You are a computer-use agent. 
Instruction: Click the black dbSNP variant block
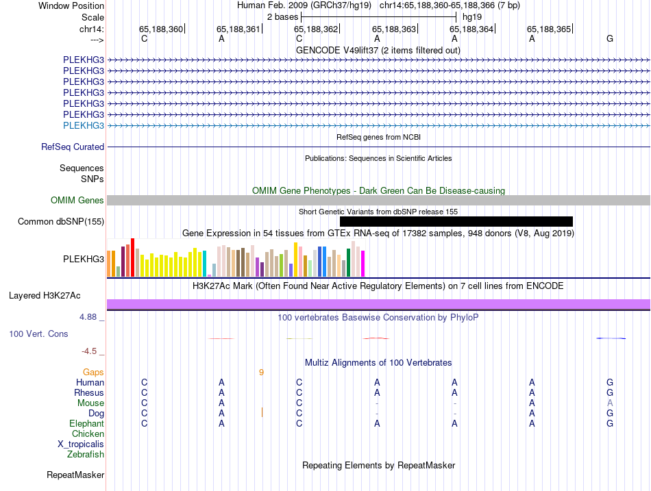(456, 221)
